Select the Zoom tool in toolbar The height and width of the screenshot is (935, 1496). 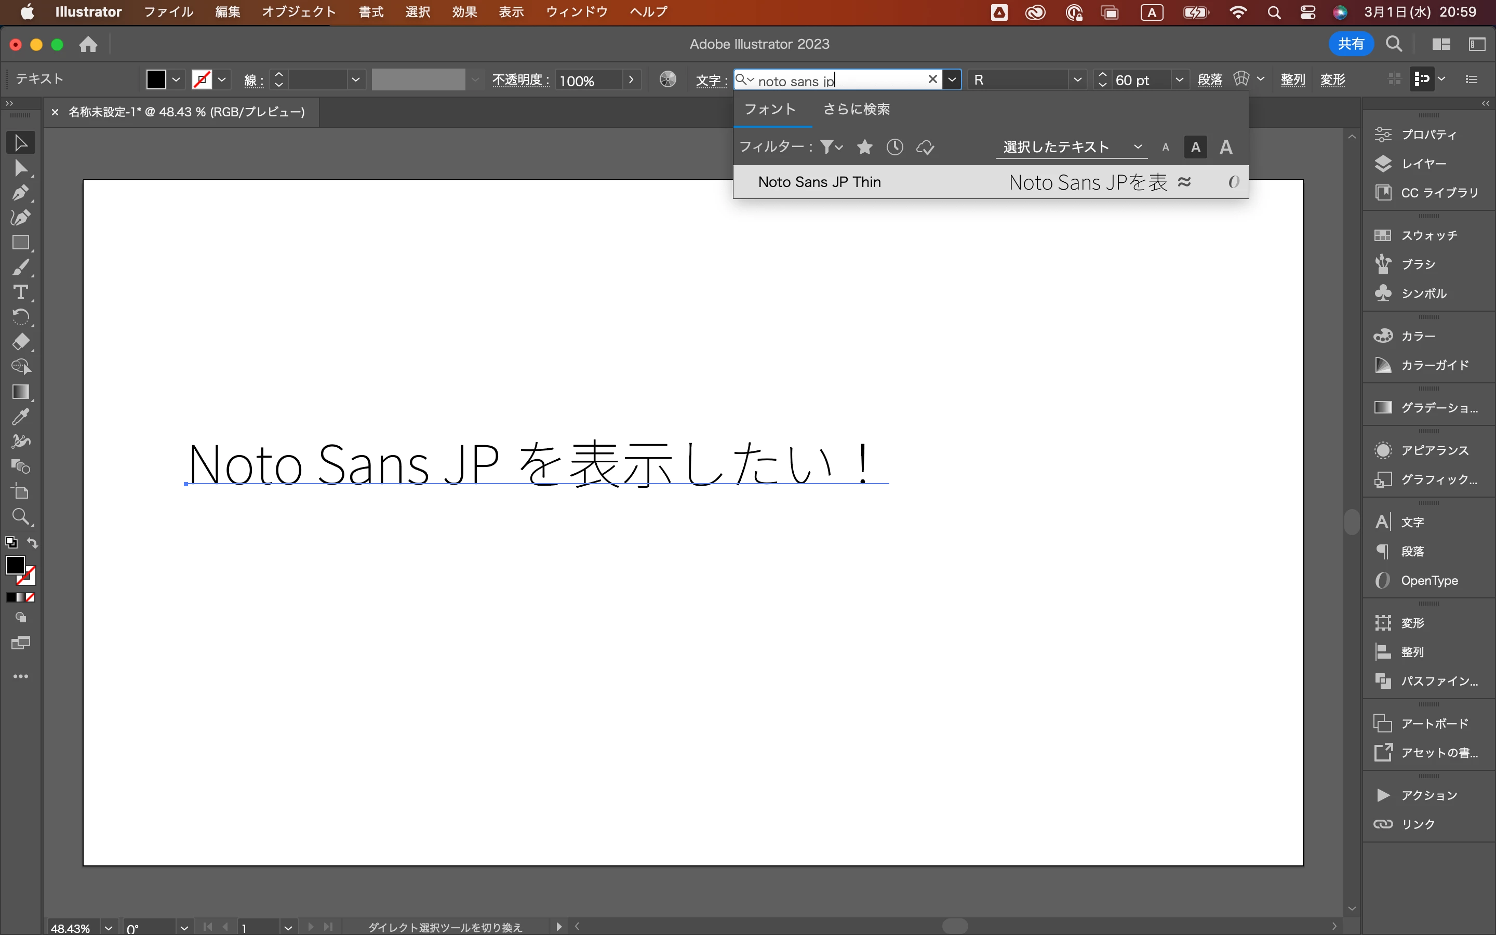click(20, 516)
